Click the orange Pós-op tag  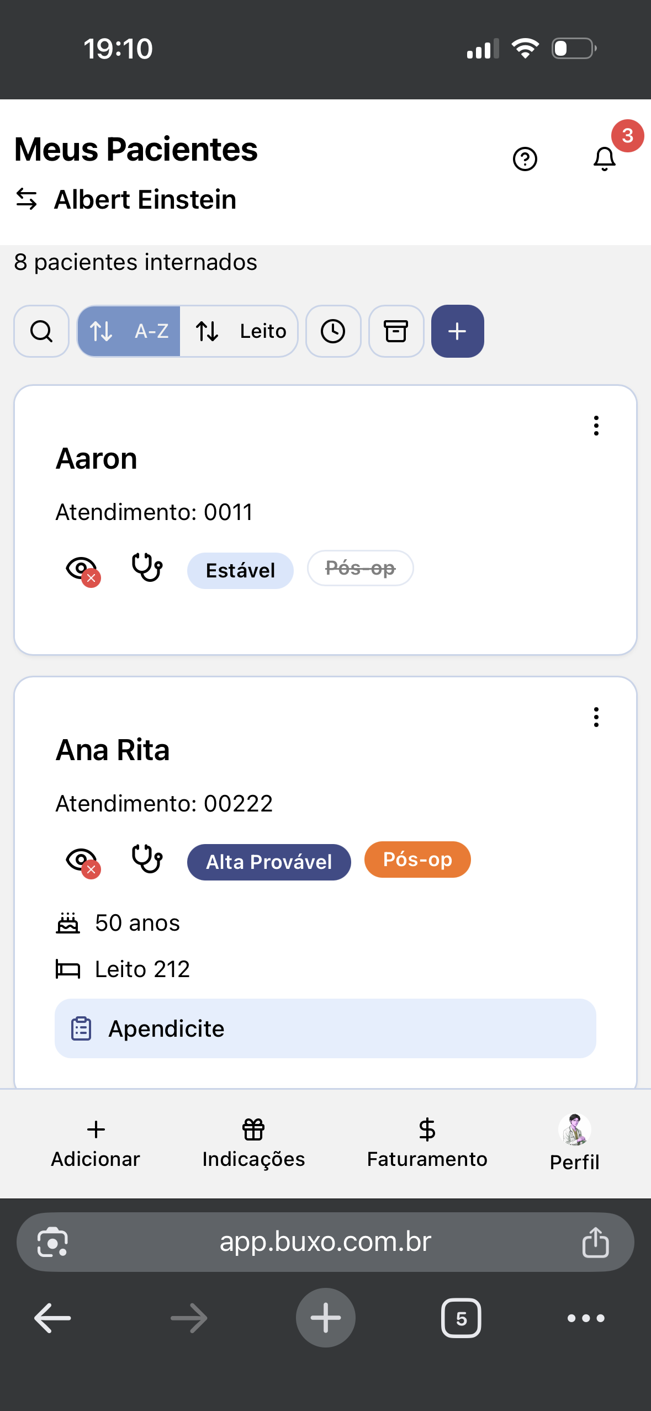pos(417,860)
